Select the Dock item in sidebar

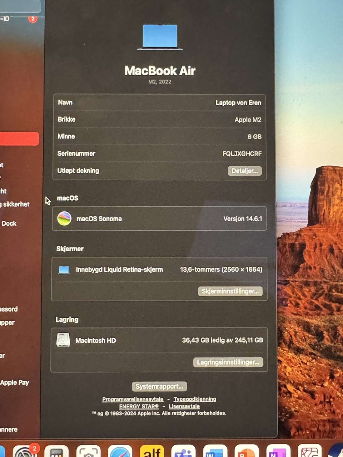(9, 224)
